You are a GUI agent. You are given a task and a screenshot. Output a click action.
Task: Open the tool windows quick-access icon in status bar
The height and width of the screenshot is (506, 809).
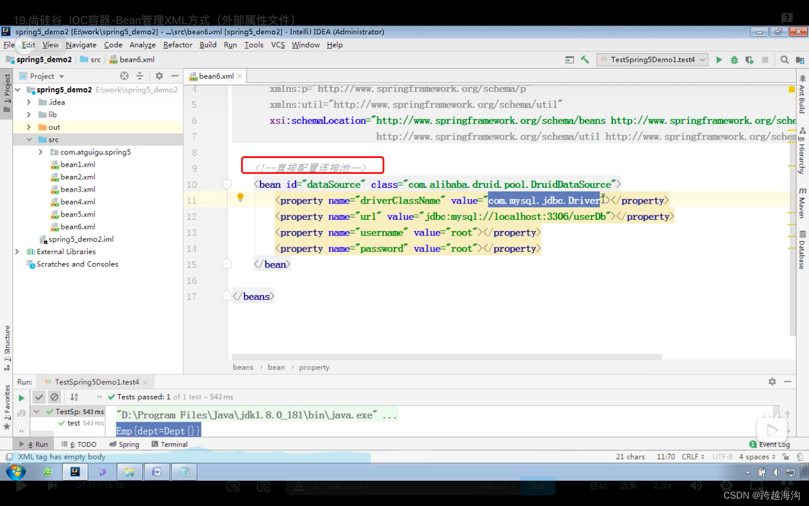9,457
